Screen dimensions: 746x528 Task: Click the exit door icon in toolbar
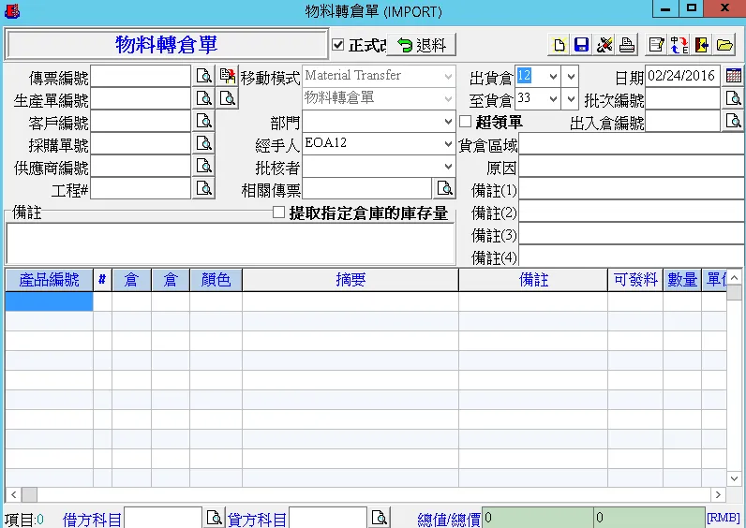702,45
